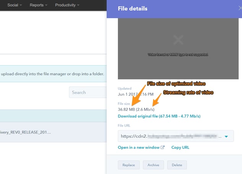This screenshot has width=242, height=174.
Task: Archive this video file
Action: 153,165
